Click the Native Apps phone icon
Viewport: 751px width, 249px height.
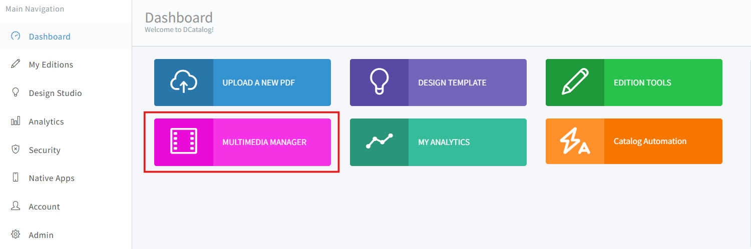16,178
